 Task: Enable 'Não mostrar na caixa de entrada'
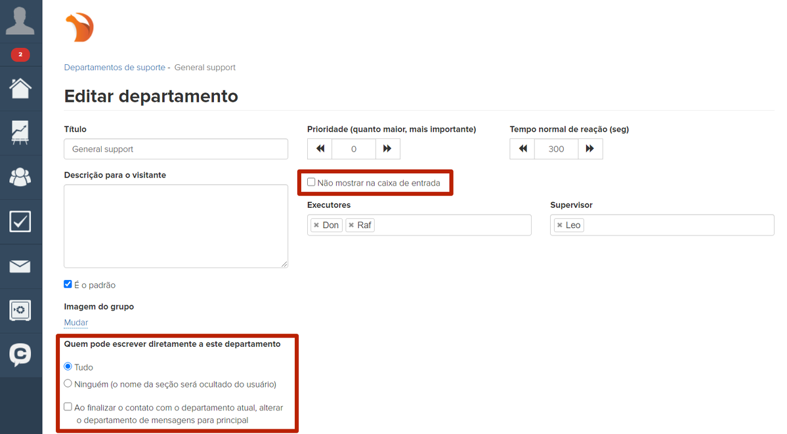click(x=311, y=182)
